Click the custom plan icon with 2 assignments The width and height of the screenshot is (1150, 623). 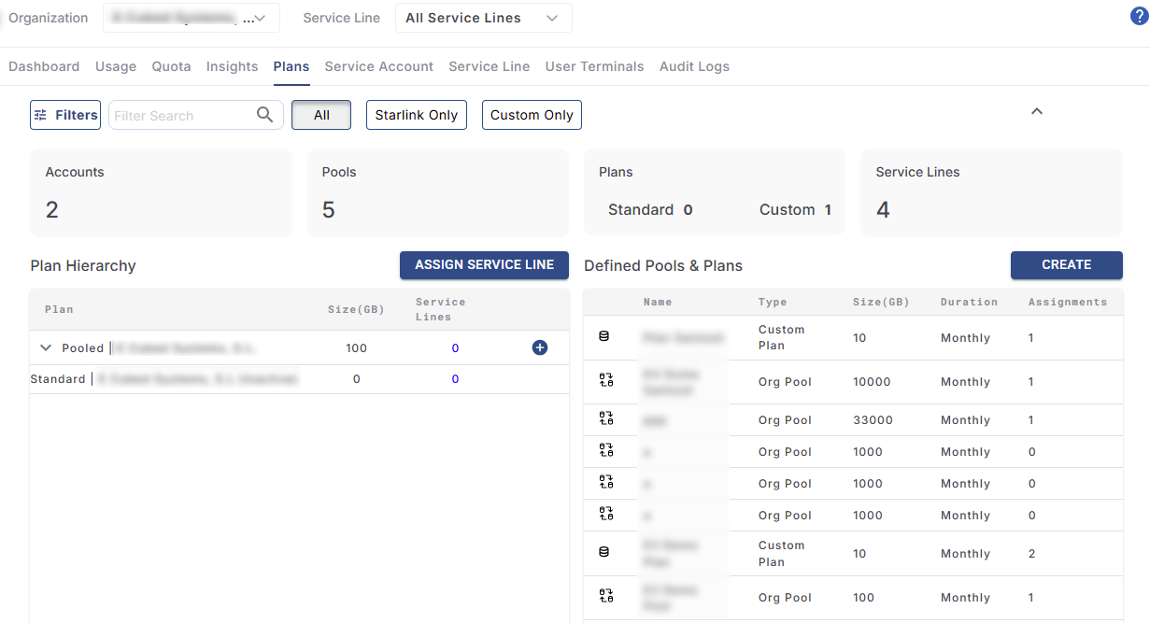point(603,553)
